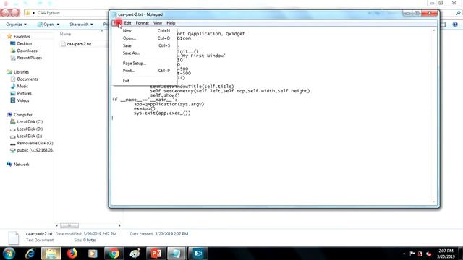463x260 pixels.
Task: Open the Format menu in Notepad
Action: 142,23
